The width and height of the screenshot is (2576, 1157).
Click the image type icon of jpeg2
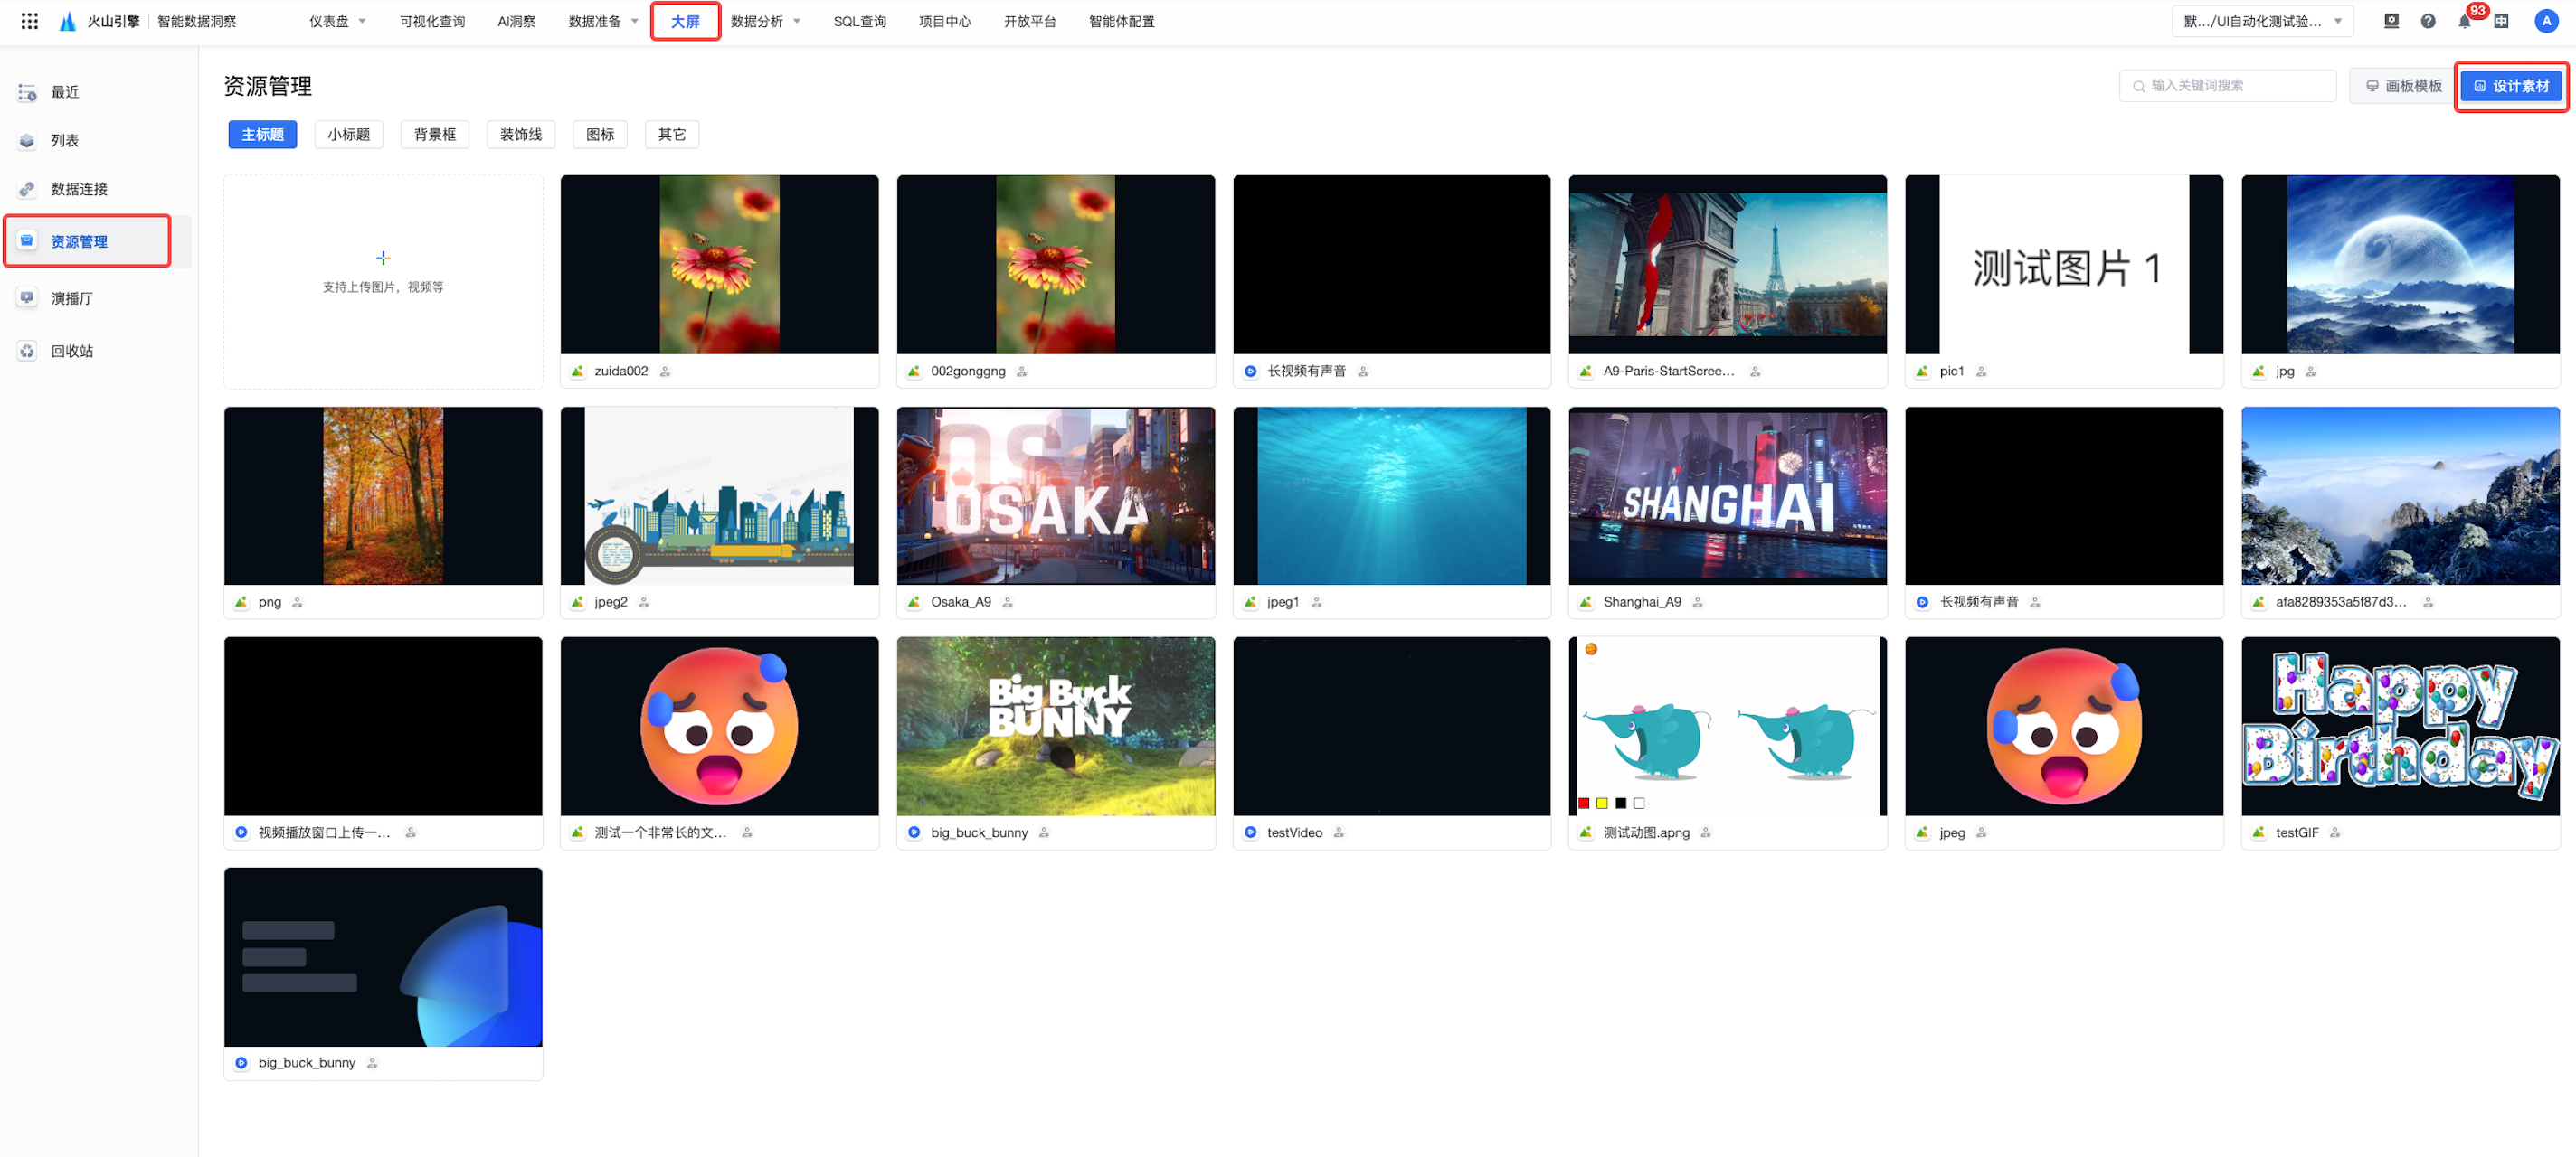(x=578, y=603)
